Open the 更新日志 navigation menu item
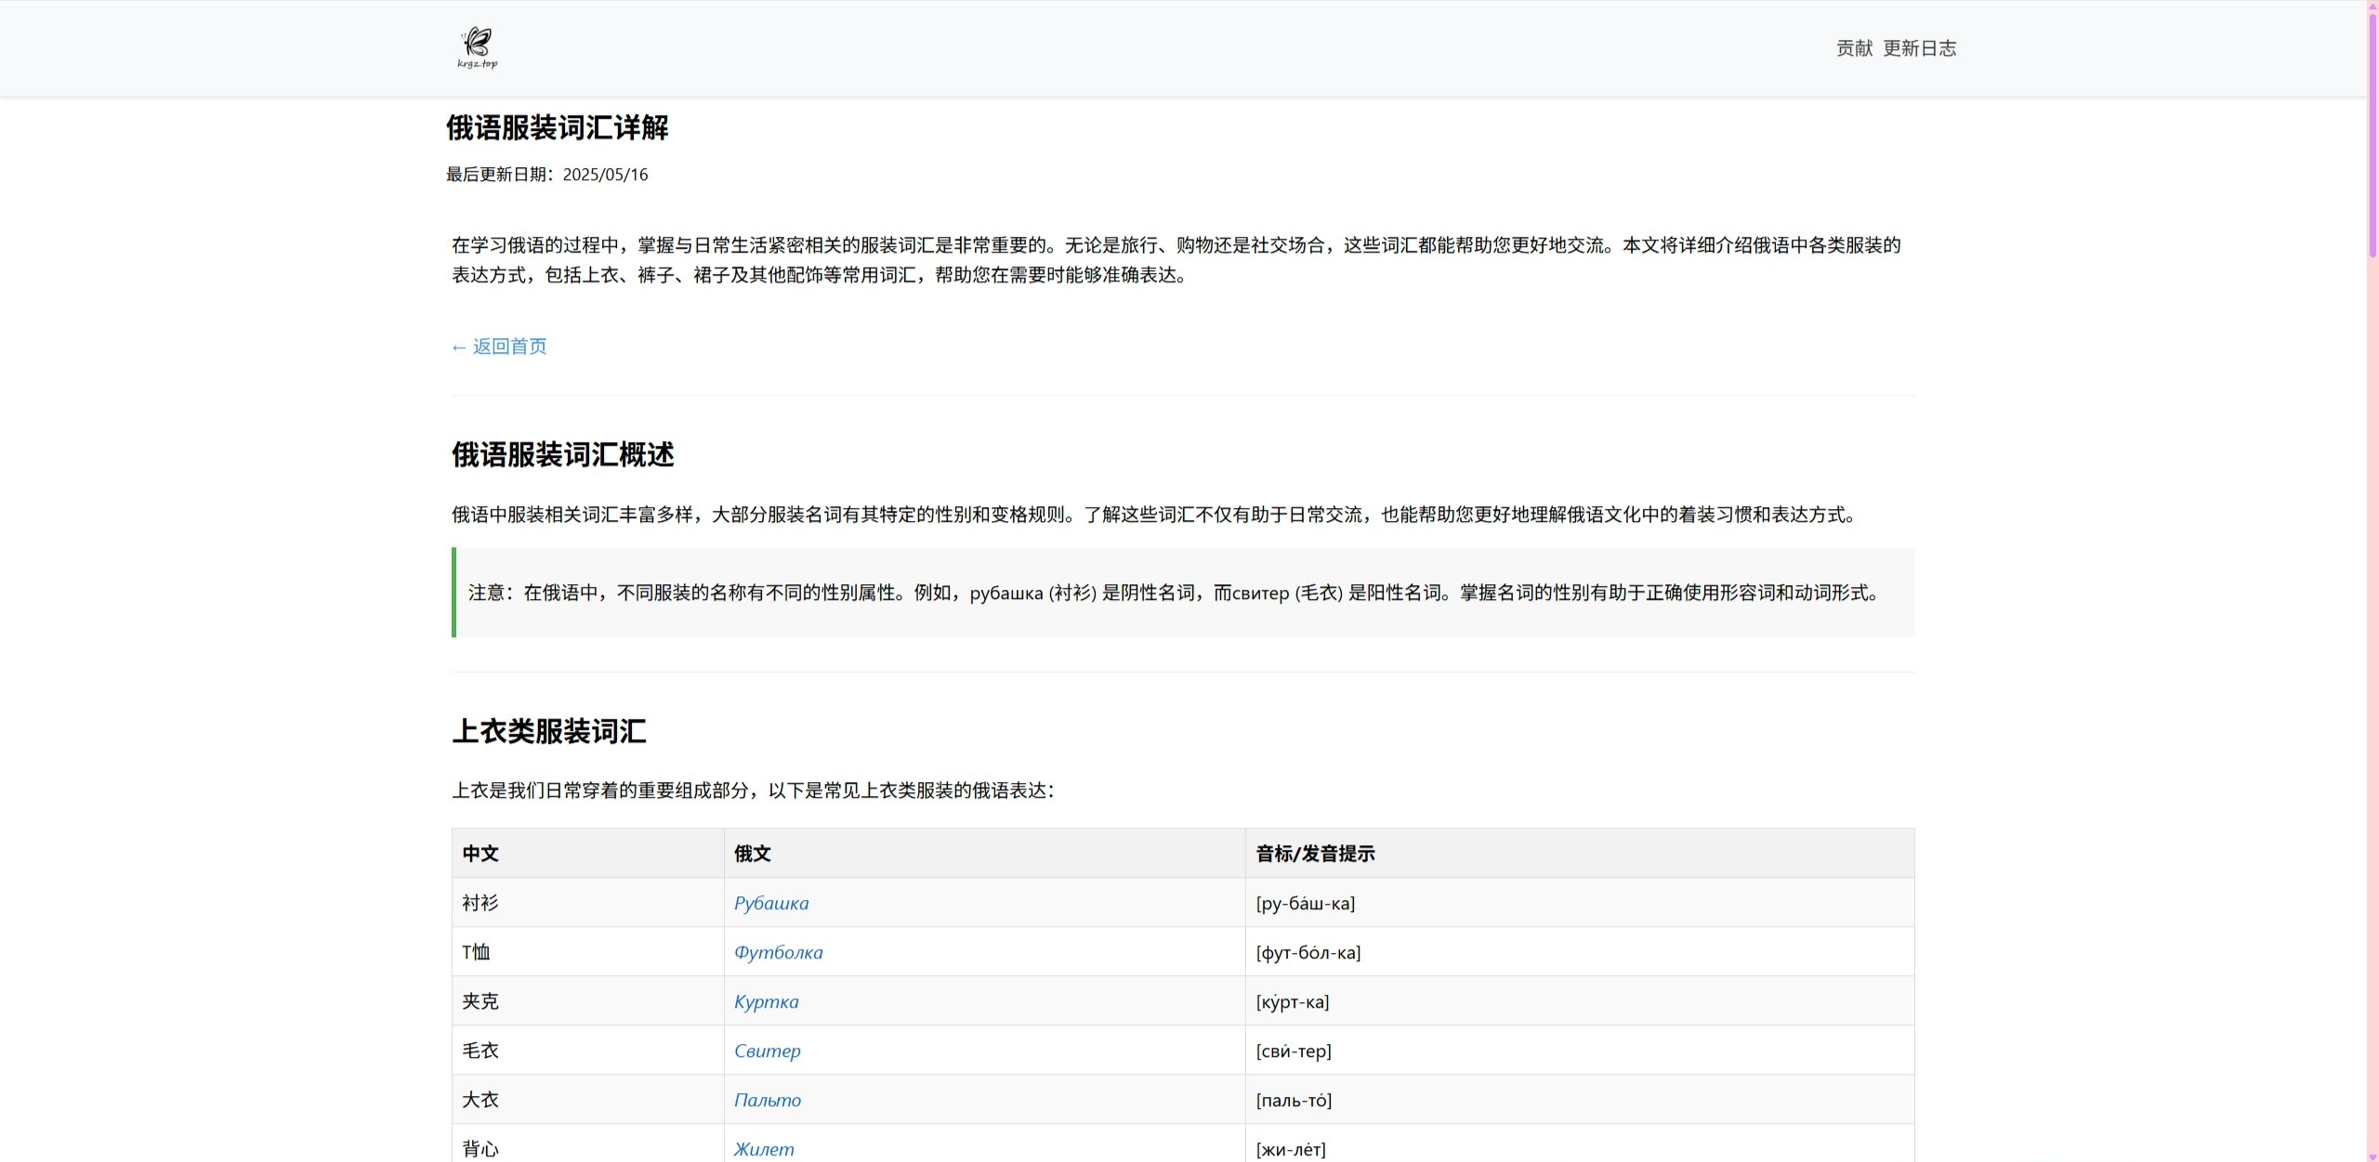Image resolution: width=2379 pixels, height=1162 pixels. pyautogui.click(x=1920, y=47)
